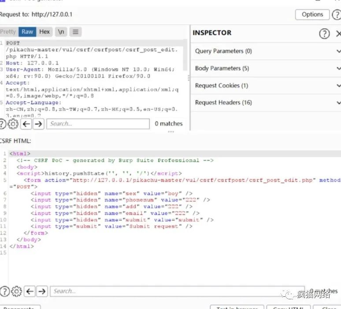Click the horizontal pane divider dots handle

171,132
